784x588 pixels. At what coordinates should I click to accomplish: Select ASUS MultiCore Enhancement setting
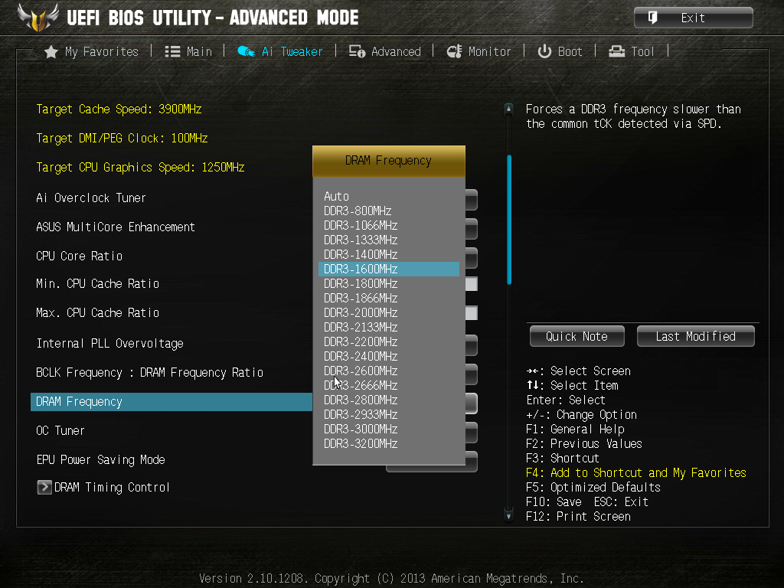(116, 227)
